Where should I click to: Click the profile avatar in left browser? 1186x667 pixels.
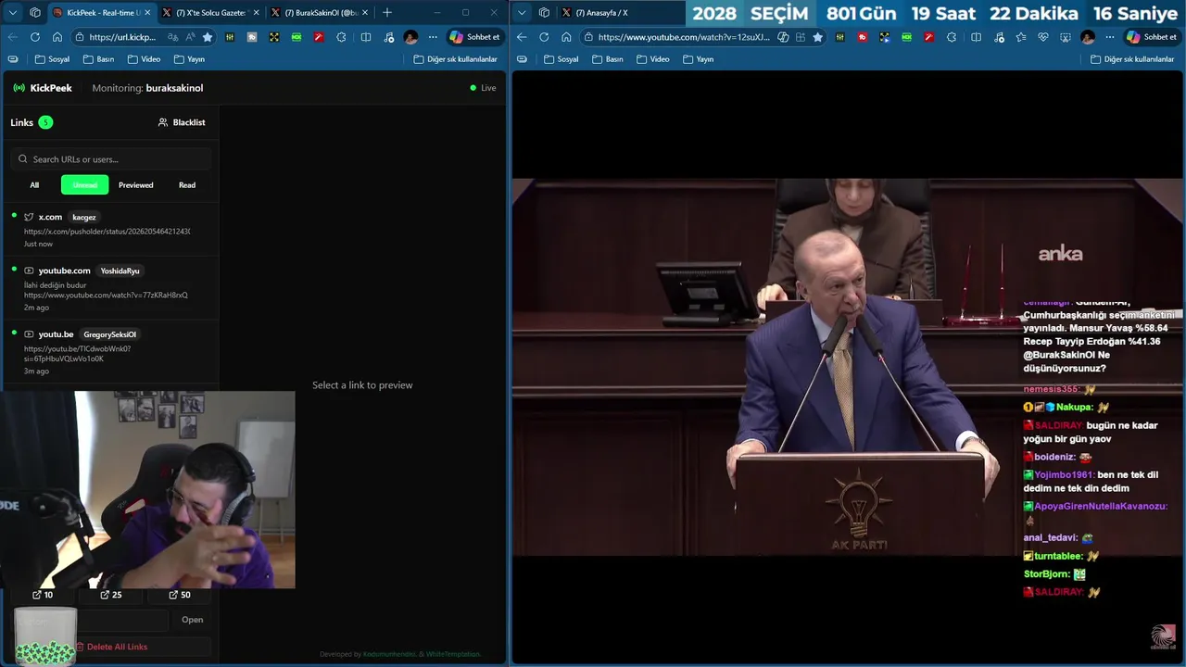(x=410, y=37)
